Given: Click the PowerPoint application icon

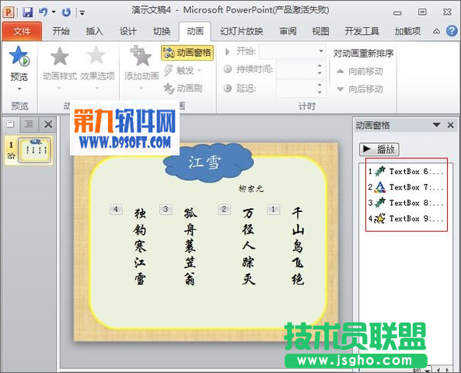Looking at the screenshot, I should tap(9, 12).
